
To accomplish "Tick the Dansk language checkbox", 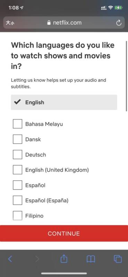I will [x=18, y=139].
